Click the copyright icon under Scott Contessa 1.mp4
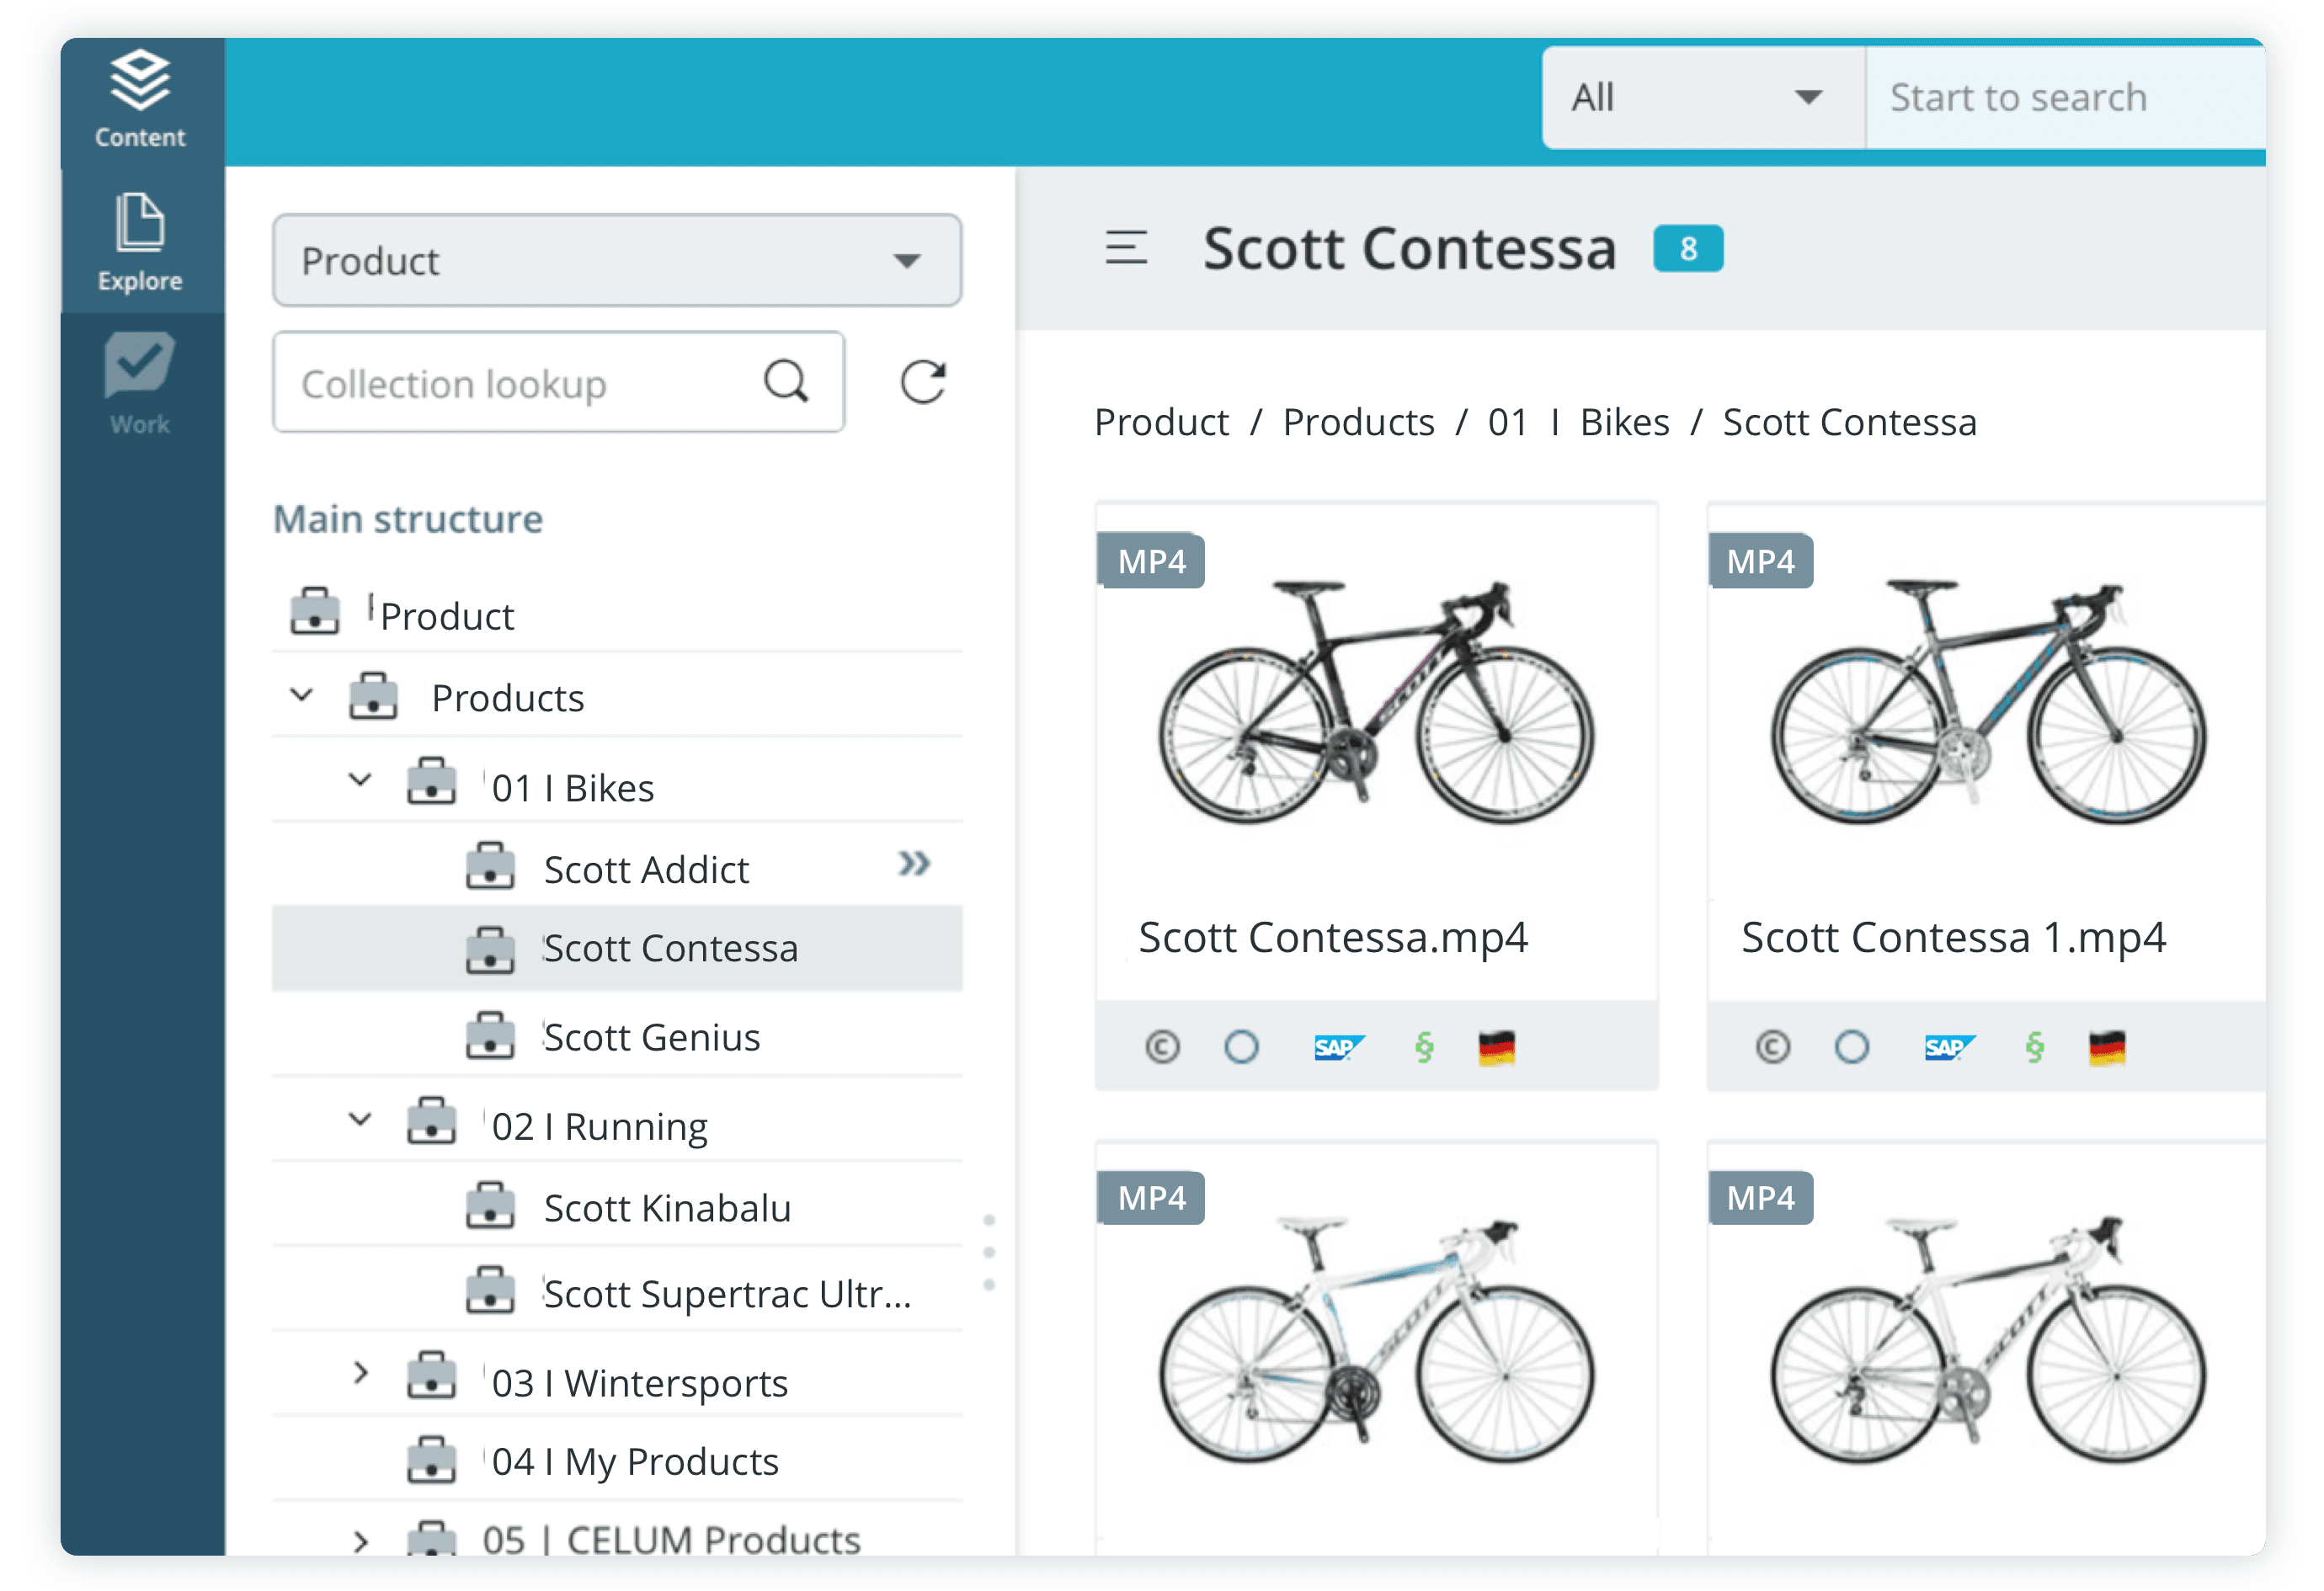The height and width of the screenshot is (1591, 2324). click(1772, 1047)
